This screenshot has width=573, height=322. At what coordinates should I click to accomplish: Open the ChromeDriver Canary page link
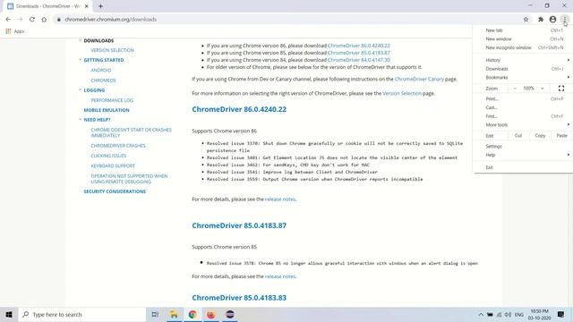point(419,79)
